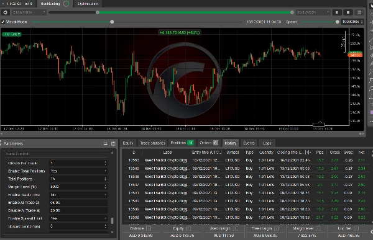
Task: Select the text tool in the right toolbar
Action: click(371, 104)
